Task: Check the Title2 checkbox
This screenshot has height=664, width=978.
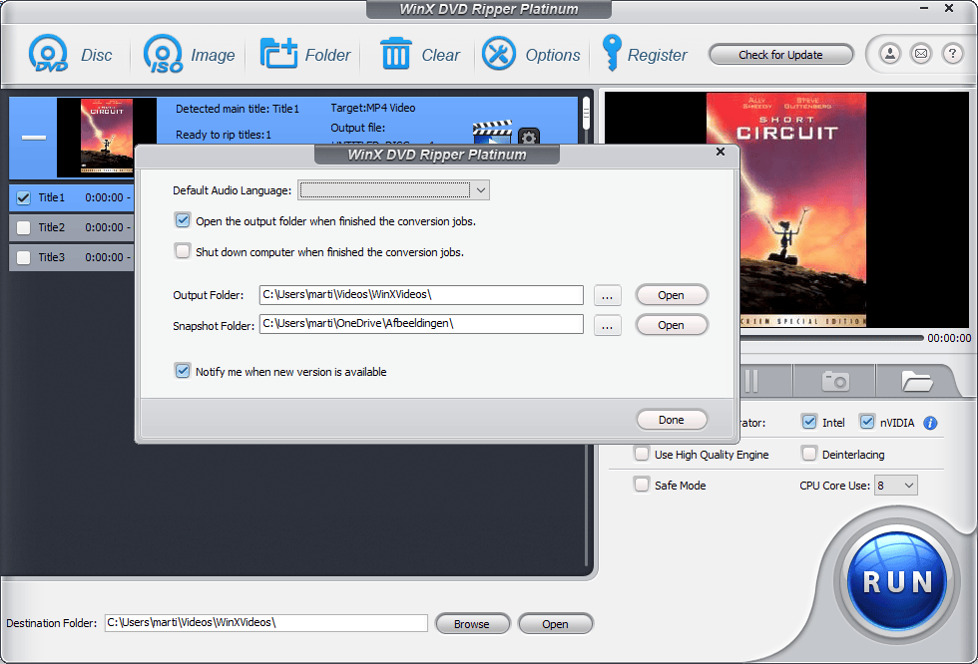Action: (x=24, y=228)
